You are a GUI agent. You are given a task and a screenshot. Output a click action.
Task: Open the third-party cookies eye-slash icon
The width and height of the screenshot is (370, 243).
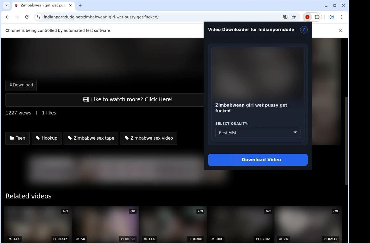[x=285, y=17]
